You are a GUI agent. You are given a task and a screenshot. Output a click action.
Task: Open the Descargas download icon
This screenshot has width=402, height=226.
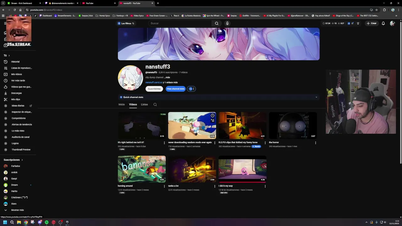click(5, 93)
